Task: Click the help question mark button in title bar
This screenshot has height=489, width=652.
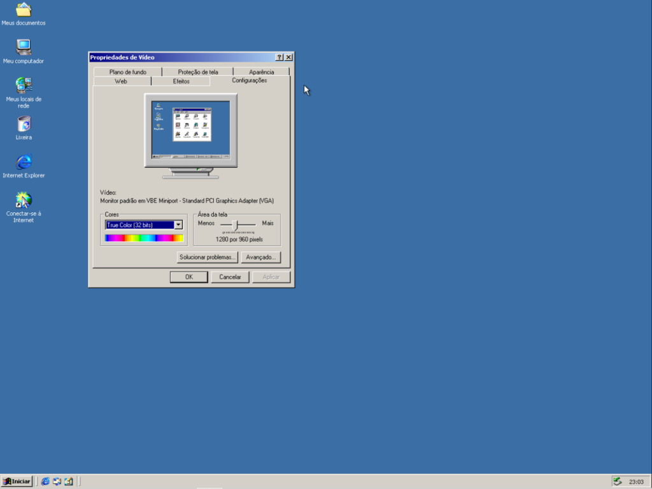Action: pos(280,57)
